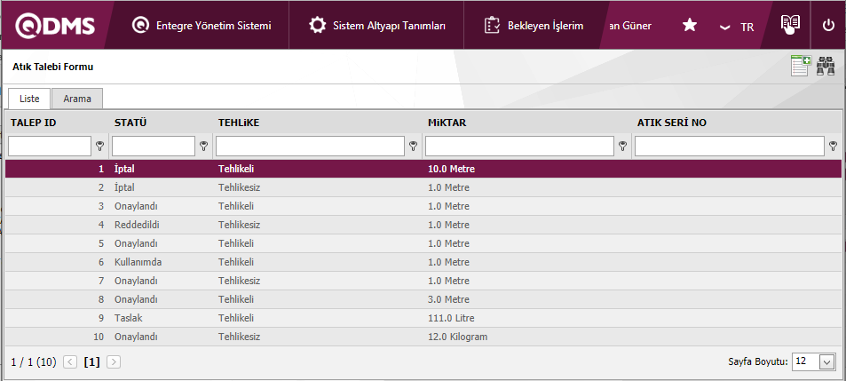Go to next page arrow
The image size is (846, 381).
pyautogui.click(x=114, y=362)
